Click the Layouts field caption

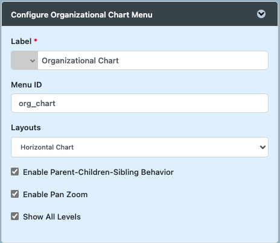[x=26, y=128]
